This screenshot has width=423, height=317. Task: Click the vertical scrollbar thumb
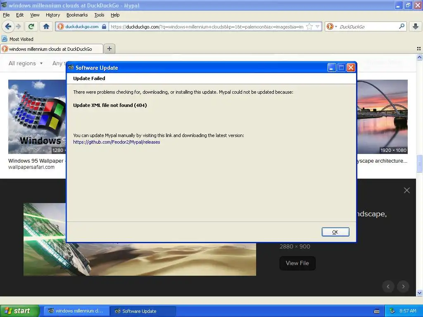419,163
